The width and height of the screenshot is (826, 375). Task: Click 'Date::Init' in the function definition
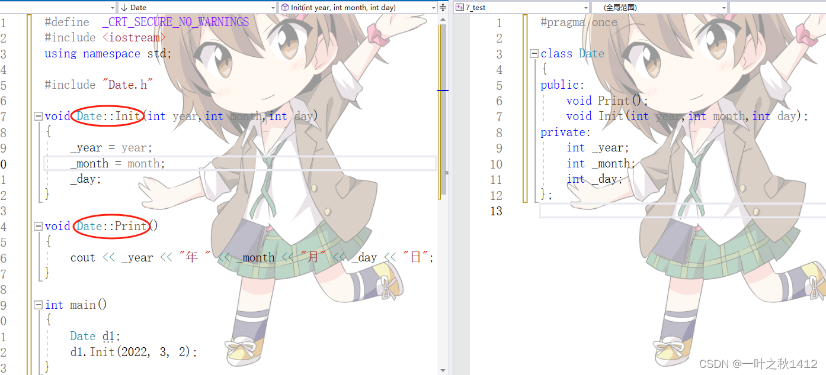click(x=108, y=116)
